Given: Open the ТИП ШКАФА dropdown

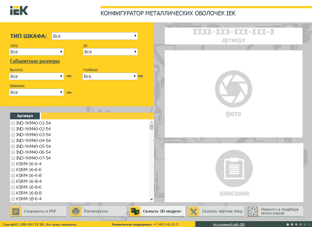Looking at the screenshot, I should click(x=95, y=36).
